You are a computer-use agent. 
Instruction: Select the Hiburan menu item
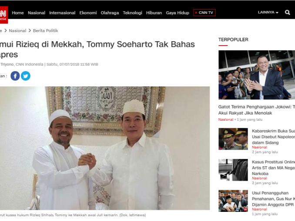(154, 13)
